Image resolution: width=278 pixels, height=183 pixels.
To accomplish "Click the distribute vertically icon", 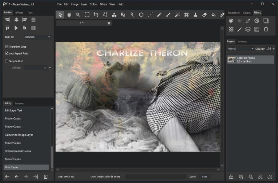I will click(x=33, y=19).
